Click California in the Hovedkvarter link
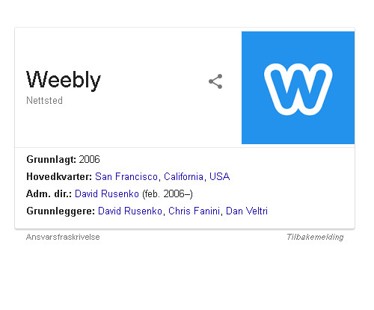The width and height of the screenshot is (374, 310). (x=183, y=176)
